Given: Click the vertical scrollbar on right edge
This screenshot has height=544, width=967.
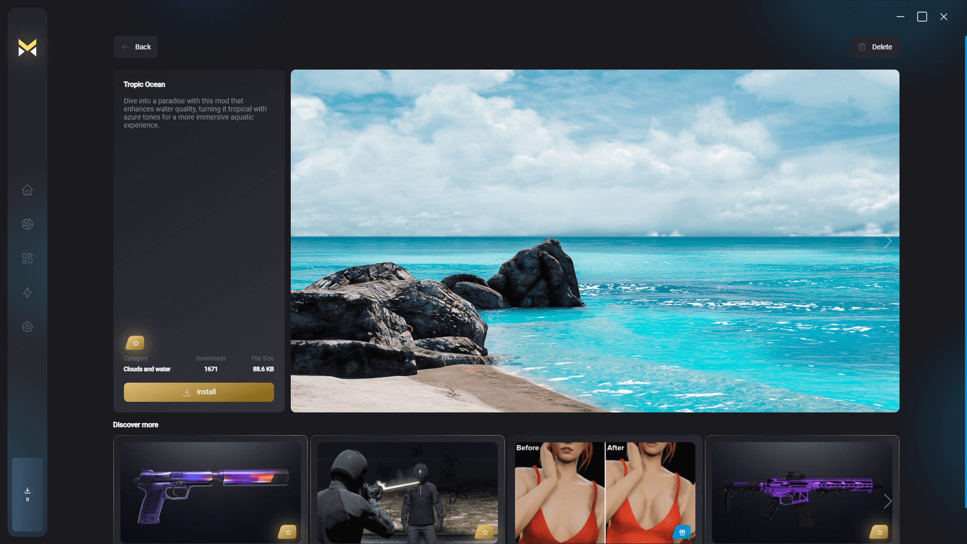Looking at the screenshot, I should (965, 272).
